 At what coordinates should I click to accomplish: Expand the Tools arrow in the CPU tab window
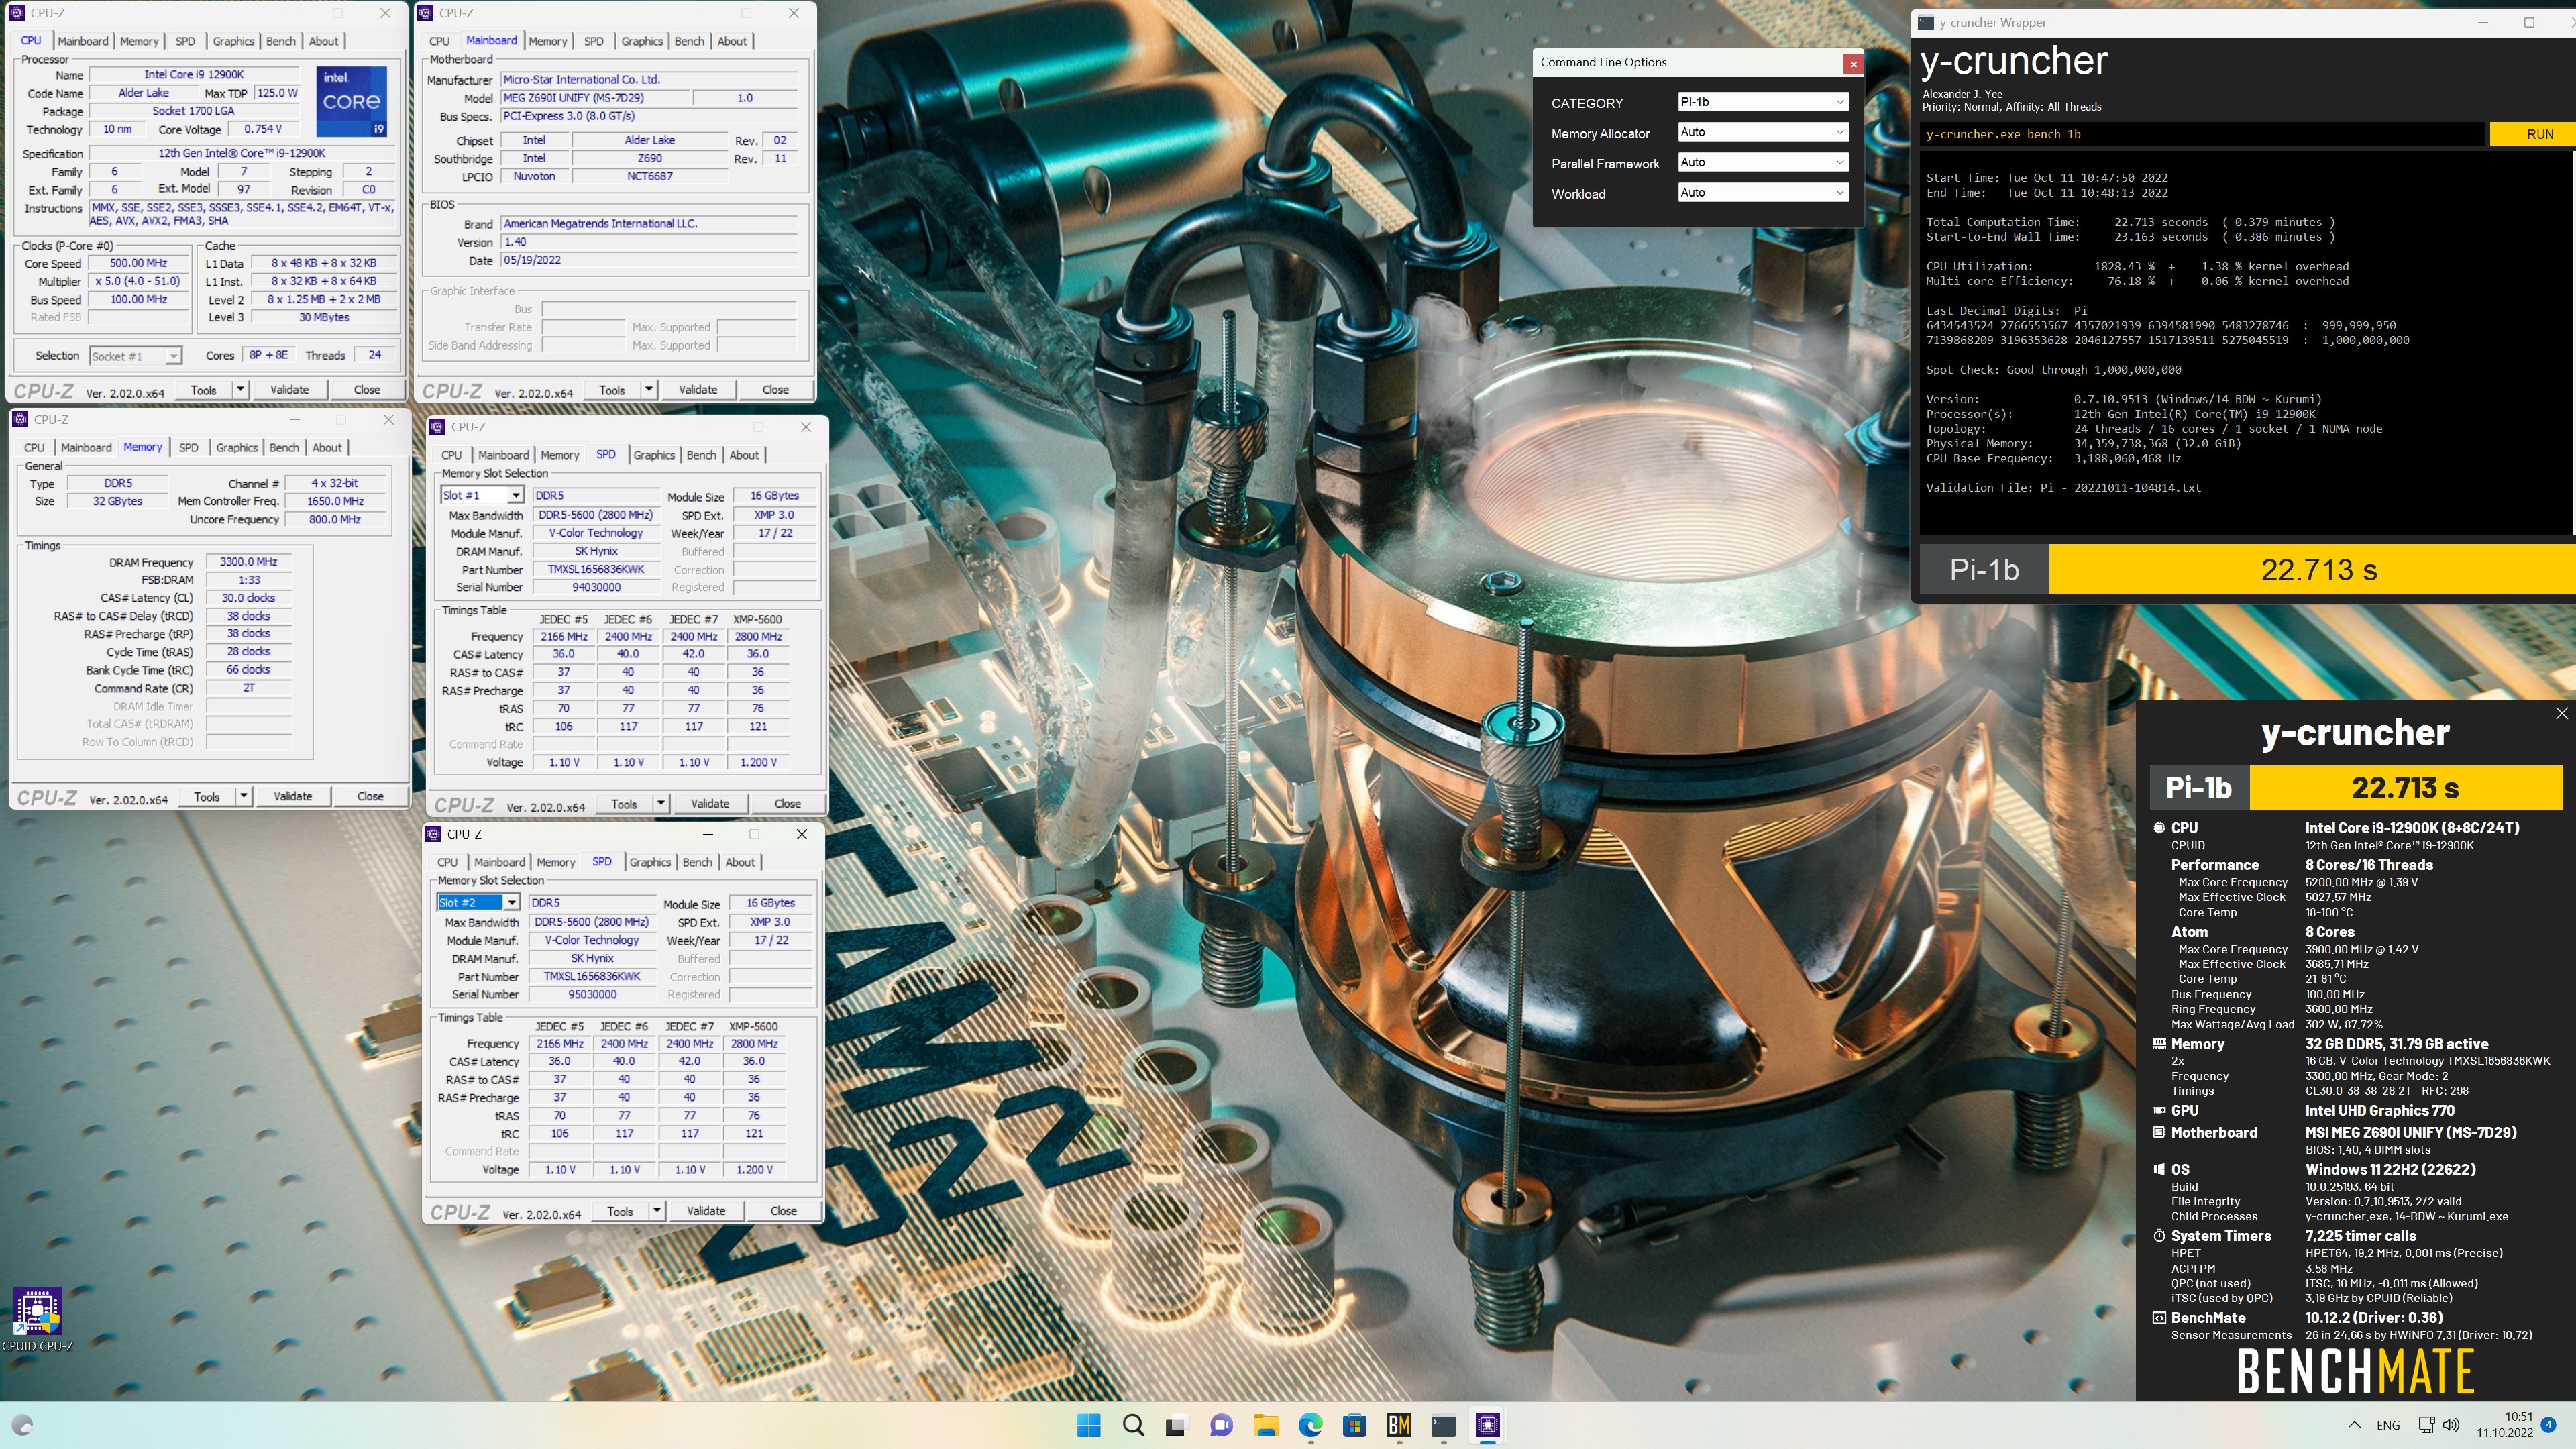(x=240, y=389)
